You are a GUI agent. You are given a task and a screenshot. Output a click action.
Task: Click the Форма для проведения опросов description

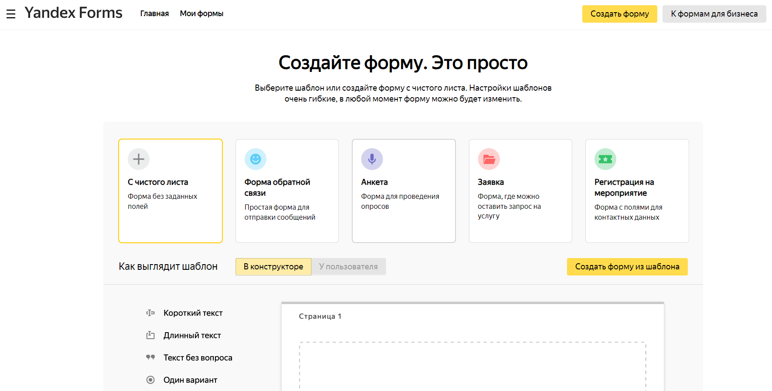click(400, 201)
